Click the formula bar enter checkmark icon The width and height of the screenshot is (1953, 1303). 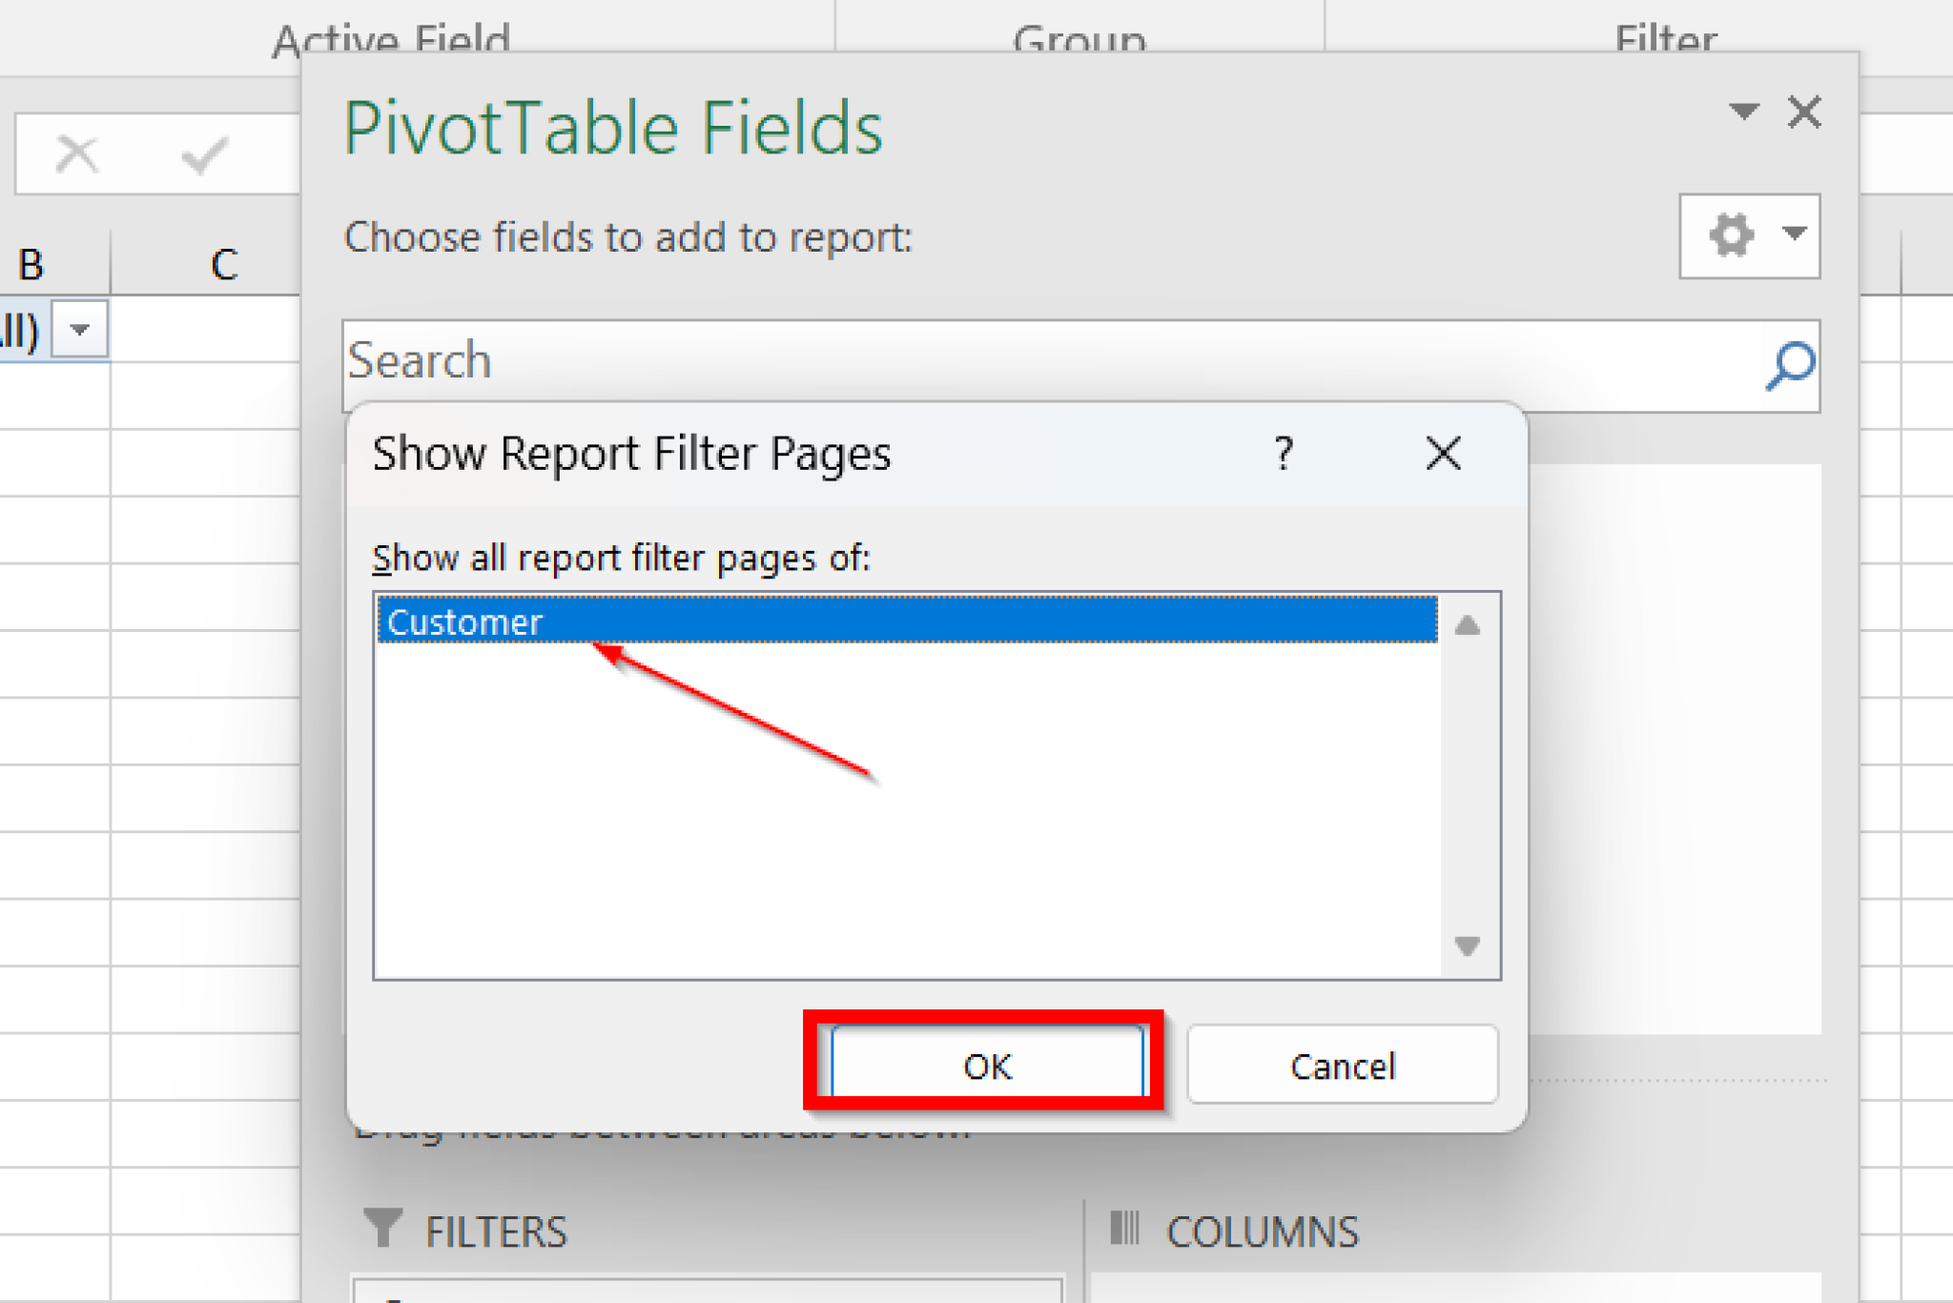(x=204, y=154)
